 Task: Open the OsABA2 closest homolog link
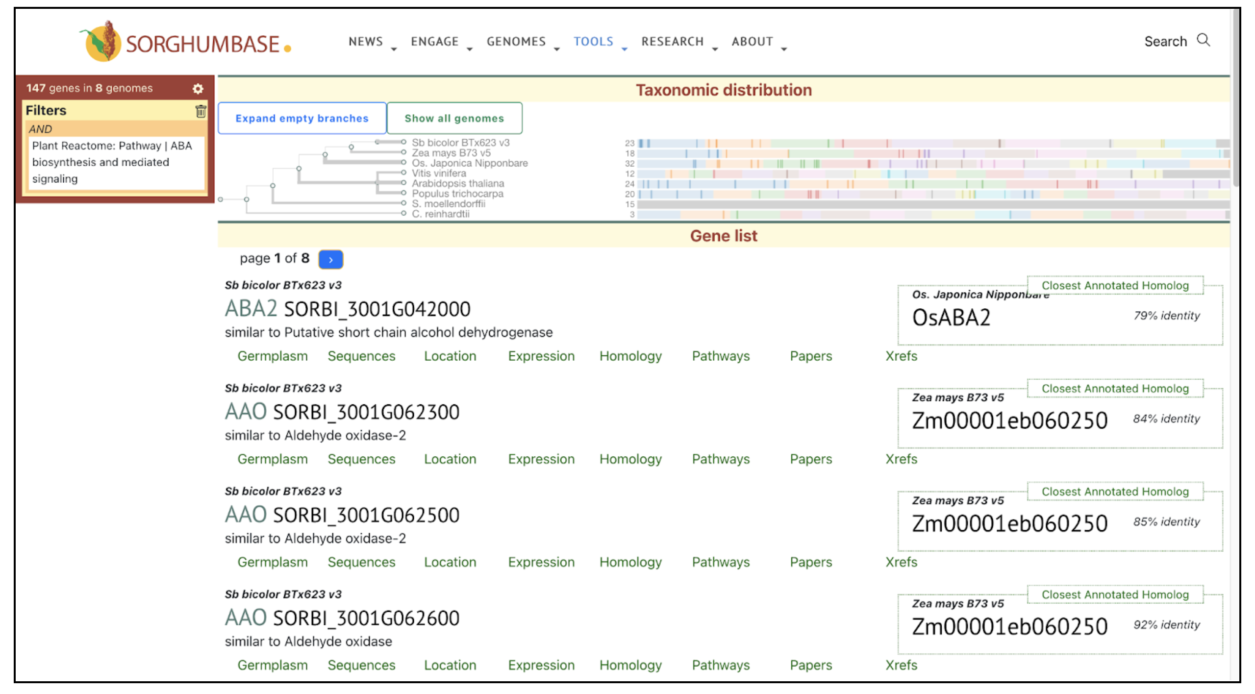coord(951,318)
